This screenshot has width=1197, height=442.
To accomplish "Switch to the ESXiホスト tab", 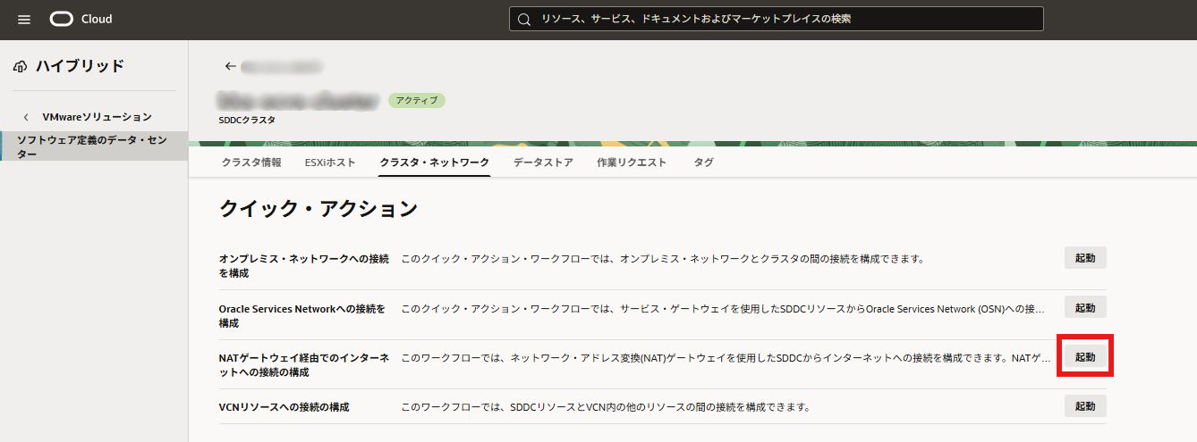I will 330,163.
